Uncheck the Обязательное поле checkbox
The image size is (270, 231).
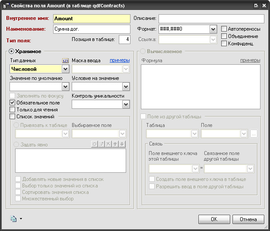(13, 103)
